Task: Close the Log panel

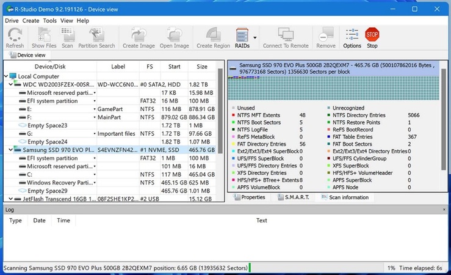Action: click(x=444, y=210)
